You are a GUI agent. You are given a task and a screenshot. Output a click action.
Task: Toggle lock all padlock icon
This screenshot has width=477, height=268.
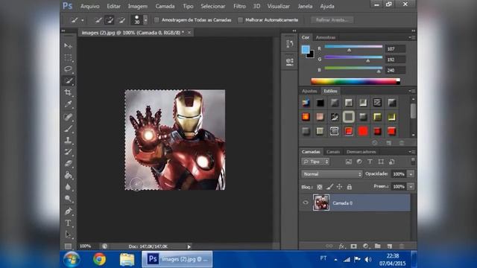pyautogui.click(x=350, y=187)
